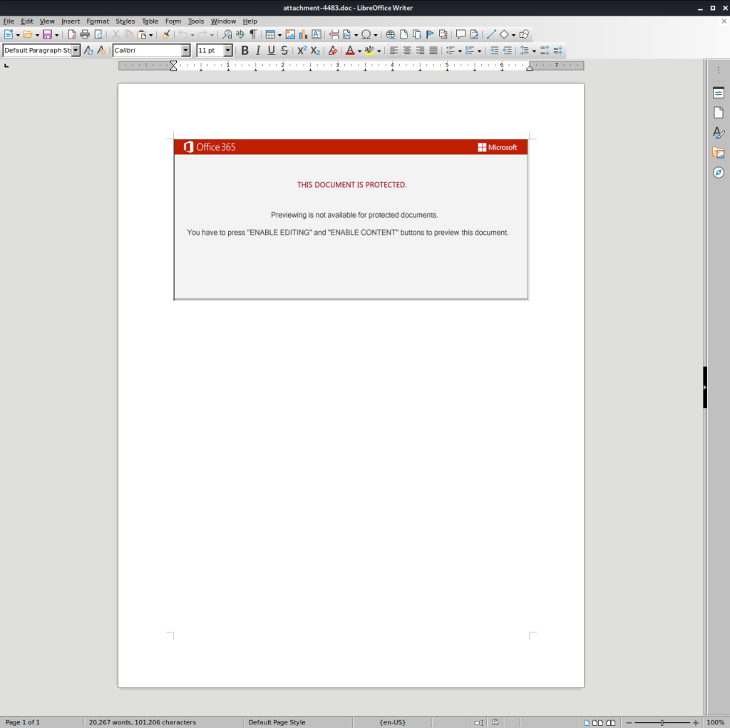Click the word and character count in status bar

142,722
